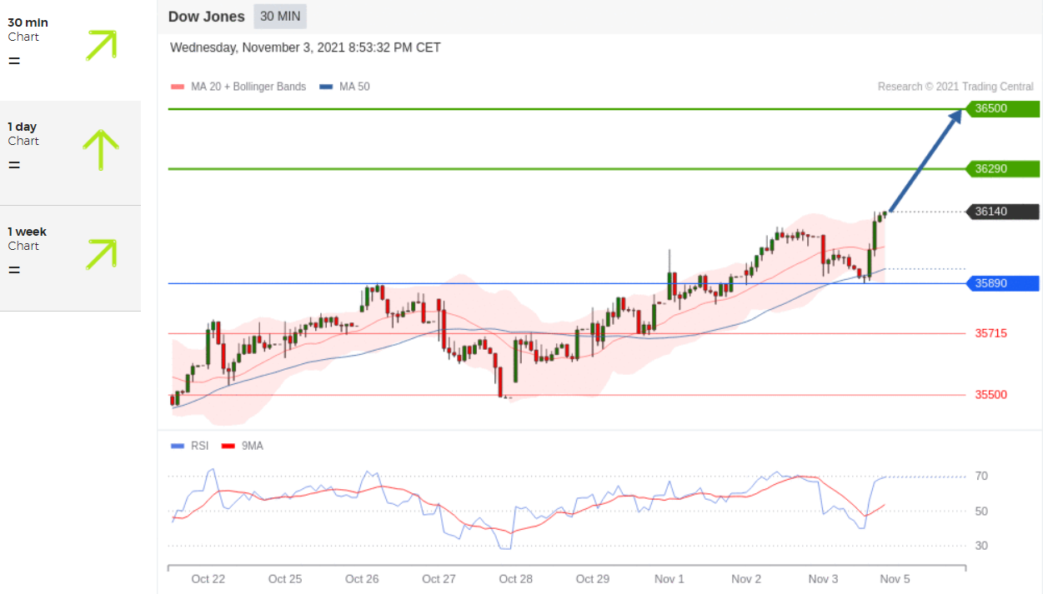Click the 30 min up-right trend arrow
This screenshot has width=1043, height=594.
(101, 45)
